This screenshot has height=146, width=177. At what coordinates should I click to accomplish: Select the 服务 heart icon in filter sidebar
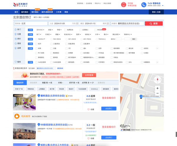click(16, 62)
